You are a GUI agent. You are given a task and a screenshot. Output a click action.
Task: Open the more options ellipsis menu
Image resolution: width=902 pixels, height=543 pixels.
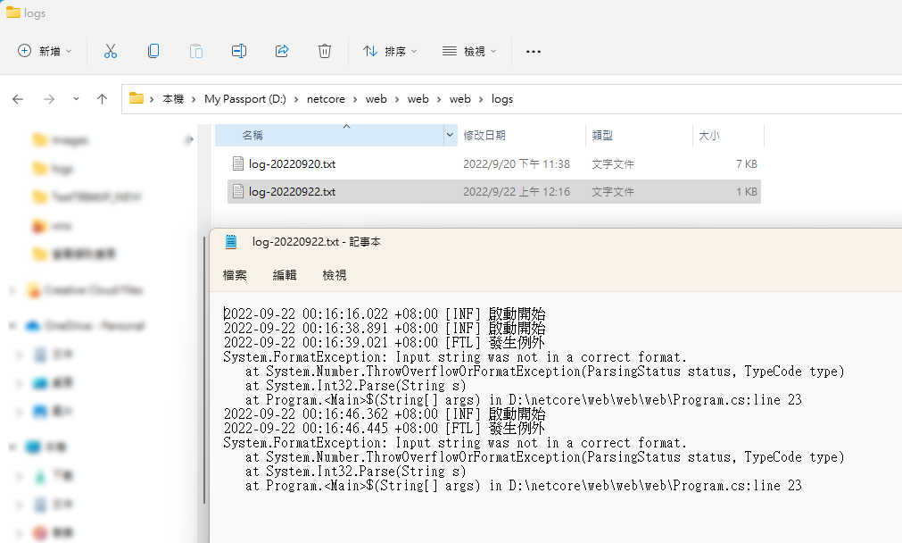tap(534, 51)
